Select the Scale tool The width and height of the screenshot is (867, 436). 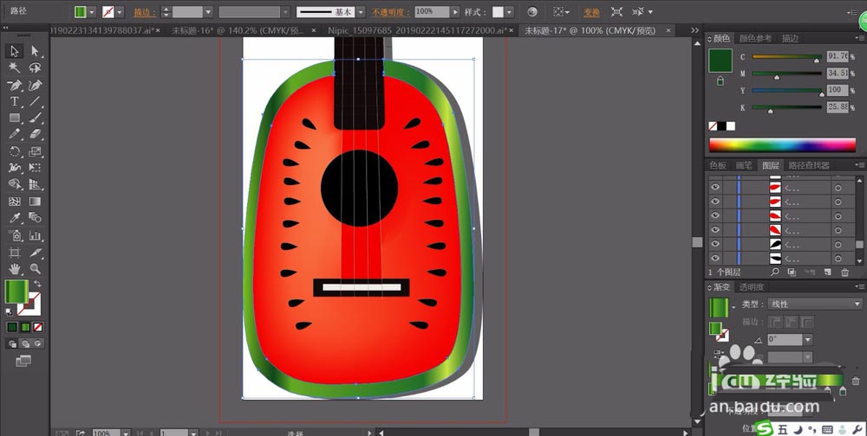click(36, 151)
